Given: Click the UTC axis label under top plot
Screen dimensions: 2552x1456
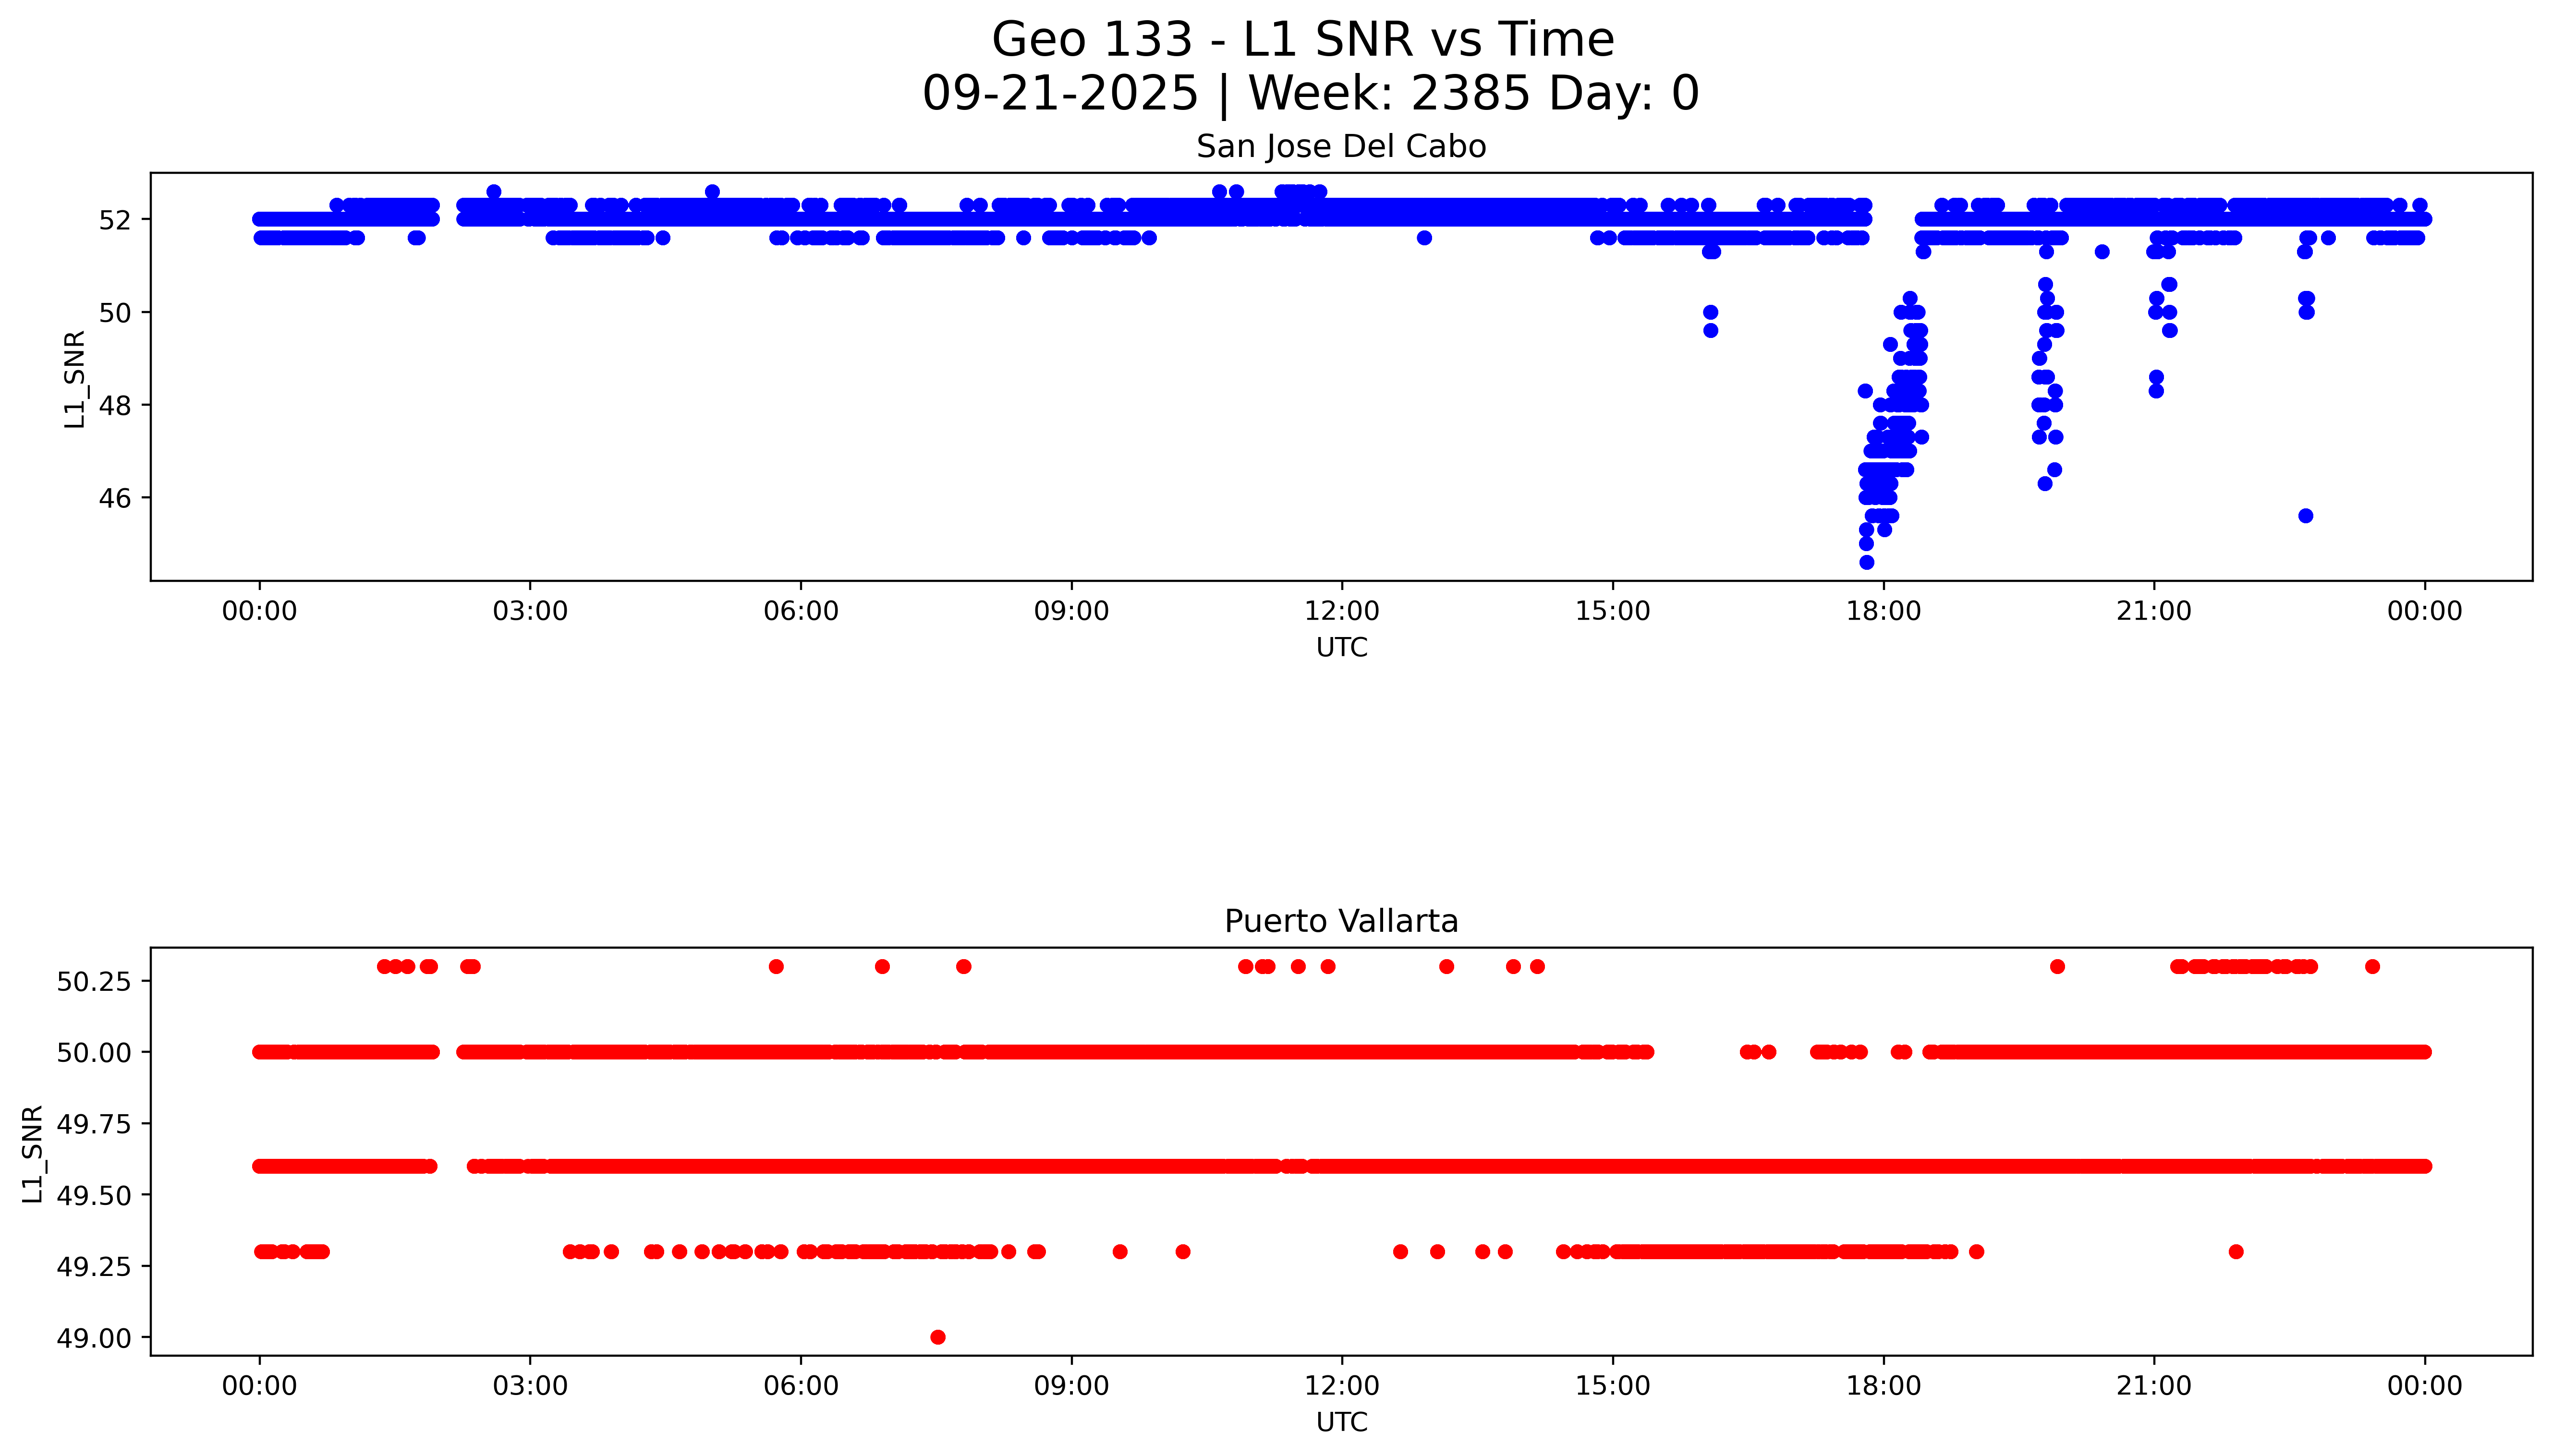Looking at the screenshot, I should 1340,648.
